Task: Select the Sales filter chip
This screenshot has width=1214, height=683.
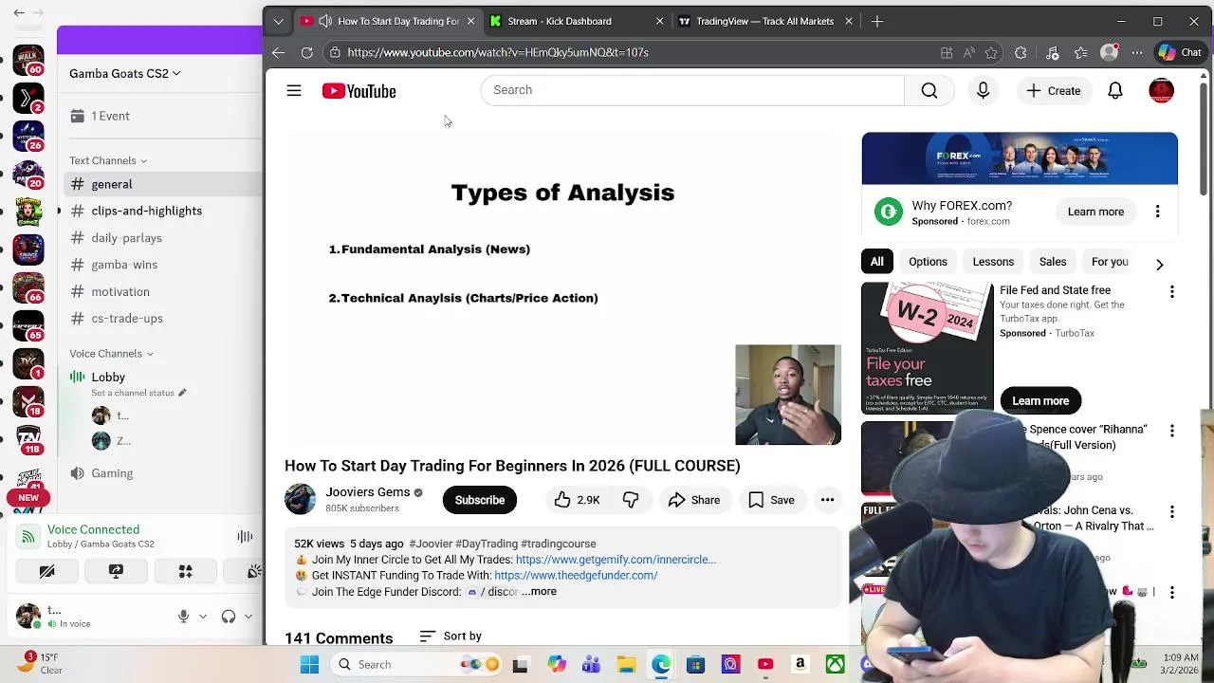Action: [x=1053, y=262]
